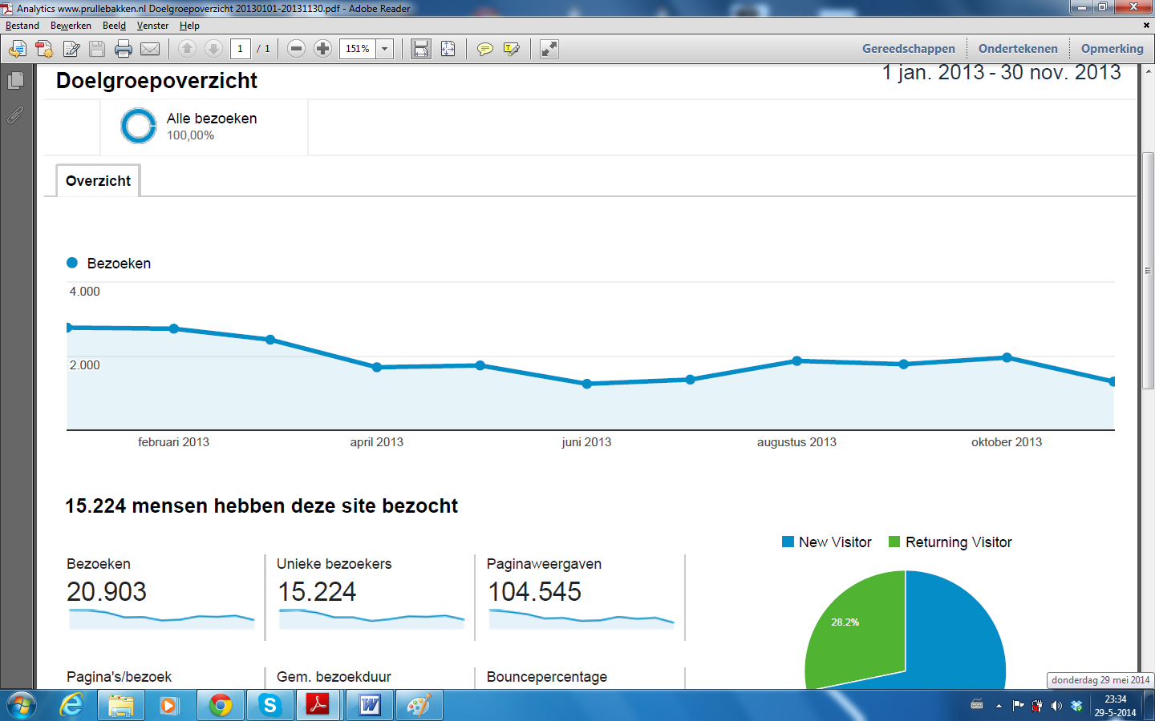The image size is (1155, 721).
Task: Click the Save file icon
Action: tap(97, 49)
